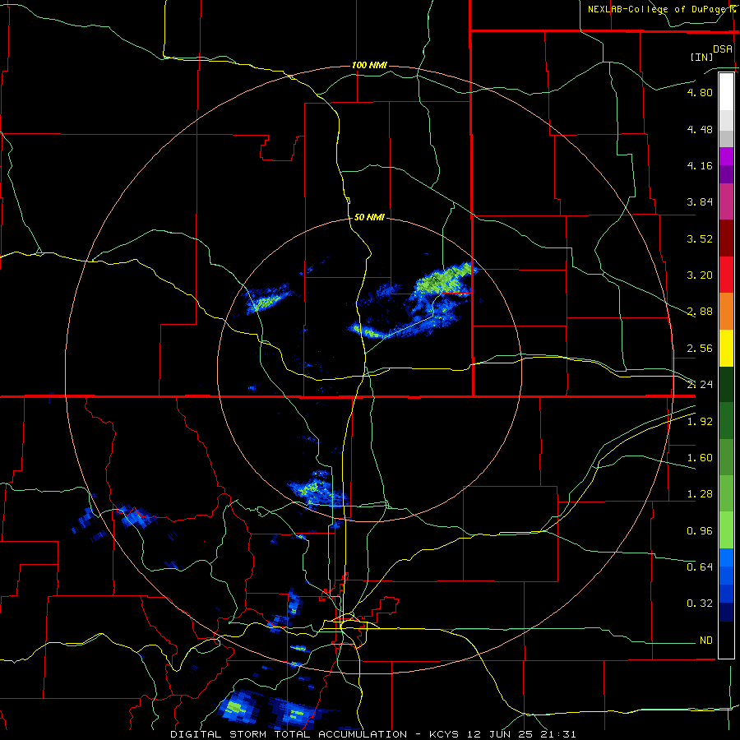Screen dimensions: 740x740
Task: Click the orange swatch on the accumulation scale
Action: click(x=726, y=311)
